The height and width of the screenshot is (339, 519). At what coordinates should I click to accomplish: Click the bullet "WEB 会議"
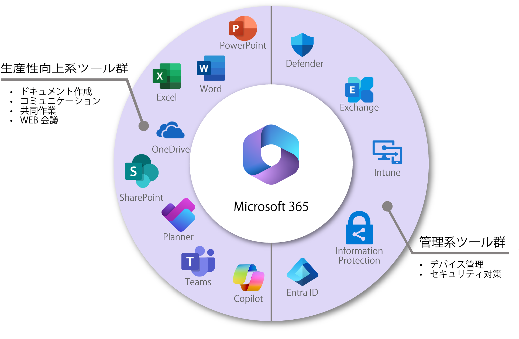[39, 120]
